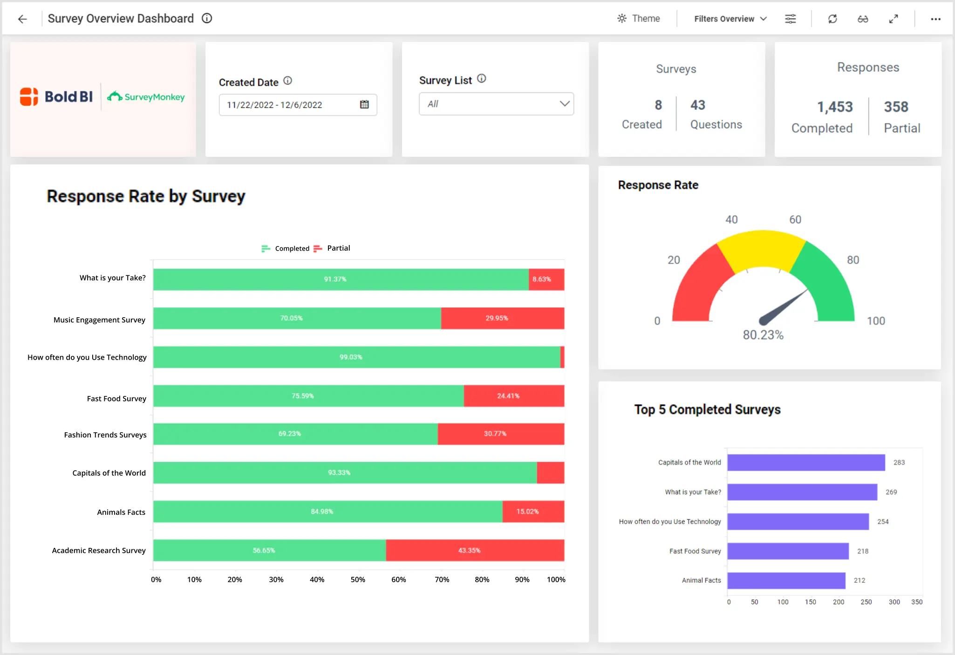Click the Theme button
The width and height of the screenshot is (955, 655).
click(x=639, y=19)
